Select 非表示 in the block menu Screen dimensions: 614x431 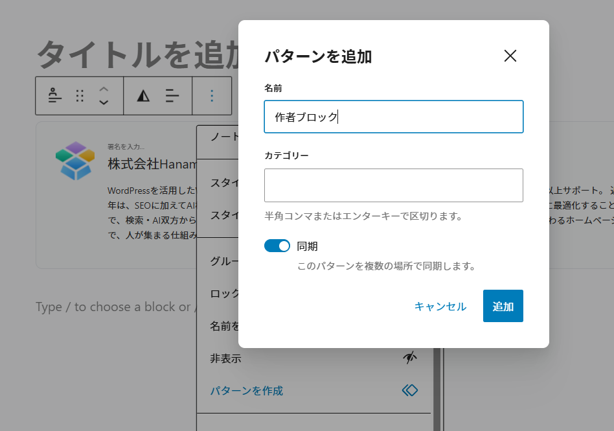click(x=225, y=358)
